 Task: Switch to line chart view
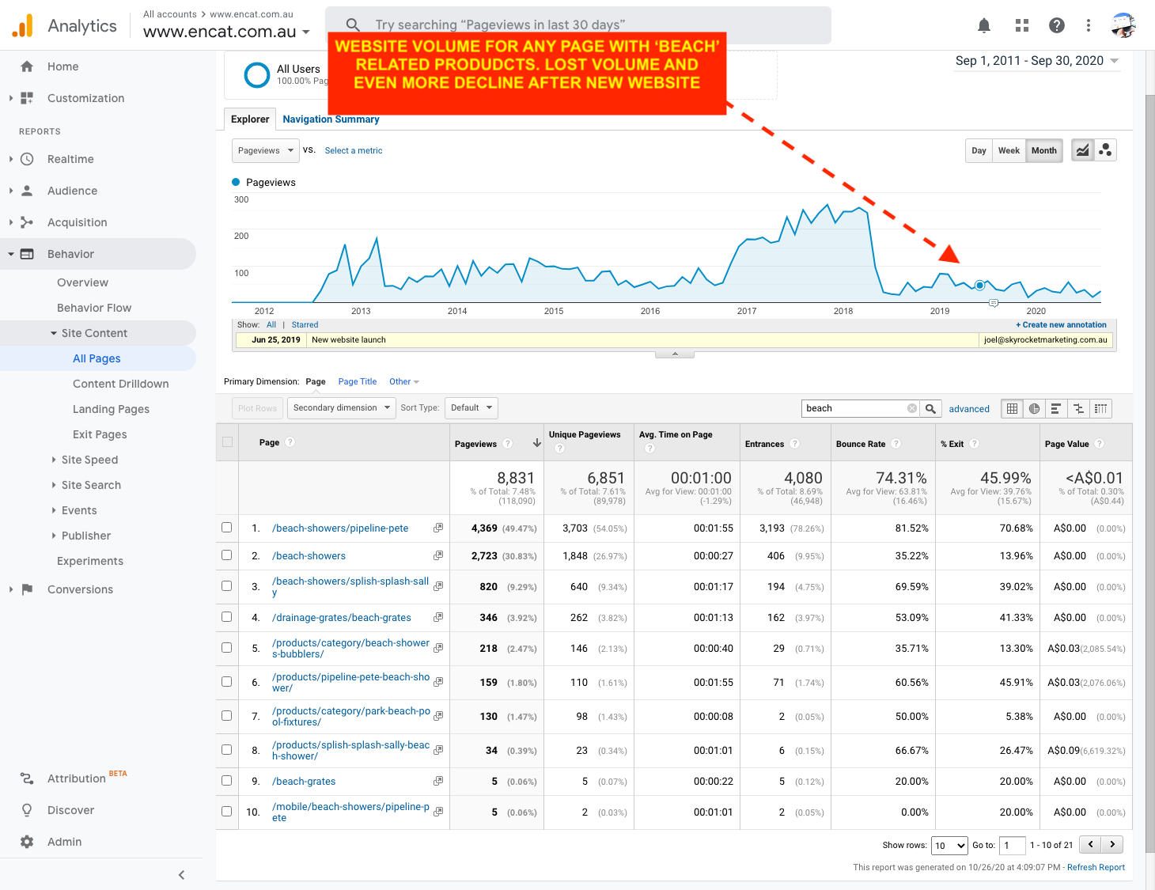[x=1083, y=150]
